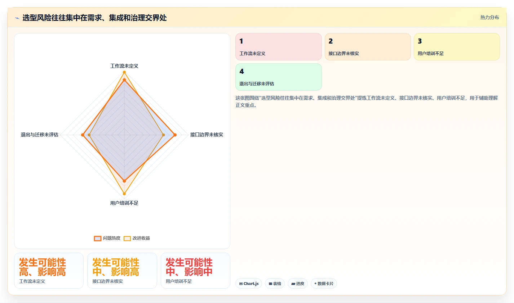Select card 2 接口边界未核实

click(368, 47)
